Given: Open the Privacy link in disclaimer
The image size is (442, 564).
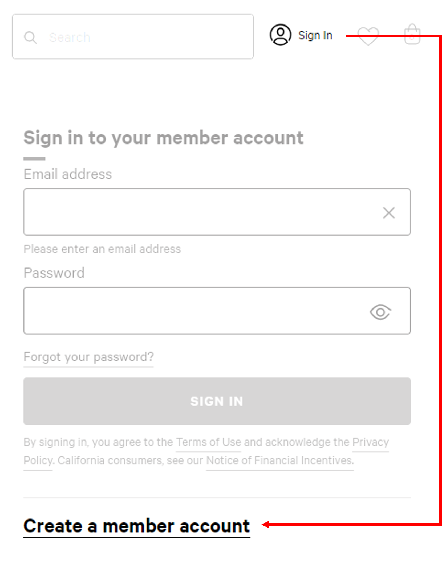Looking at the screenshot, I should coord(371,442).
